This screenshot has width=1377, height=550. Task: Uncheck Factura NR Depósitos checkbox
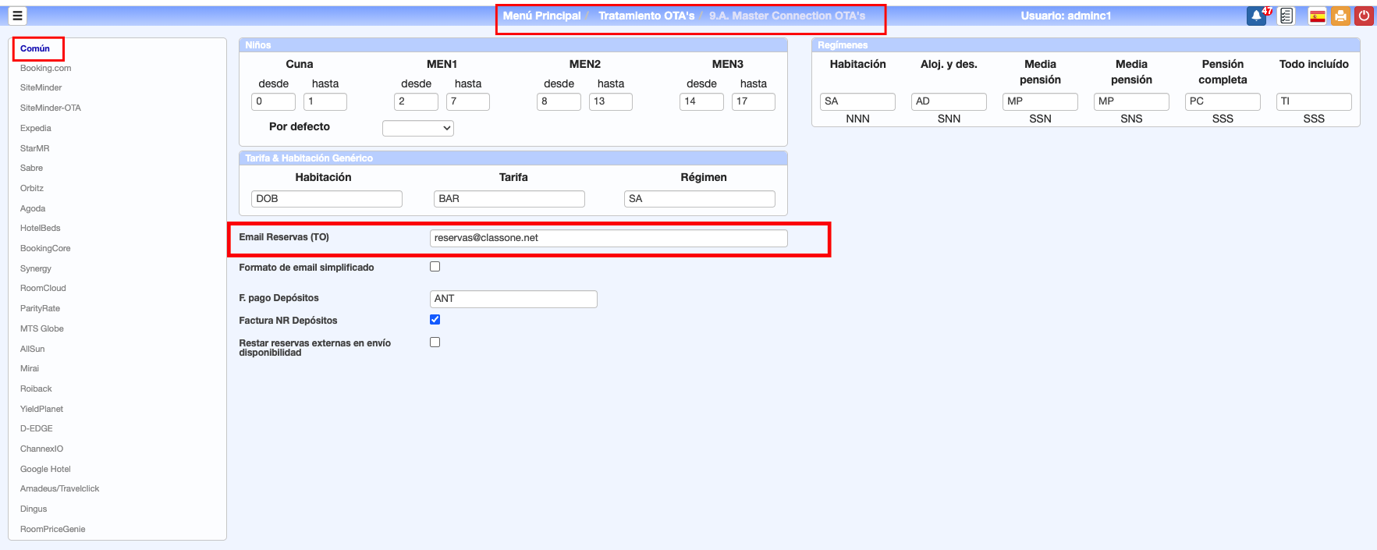(435, 320)
